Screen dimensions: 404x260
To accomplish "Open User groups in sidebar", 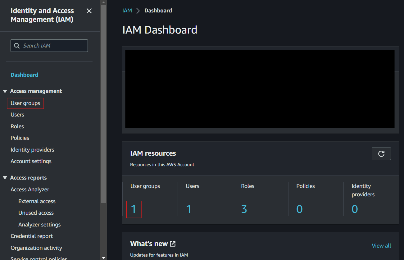I will click(25, 103).
